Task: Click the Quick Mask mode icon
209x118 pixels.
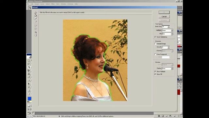Action: click(x=29, y=106)
